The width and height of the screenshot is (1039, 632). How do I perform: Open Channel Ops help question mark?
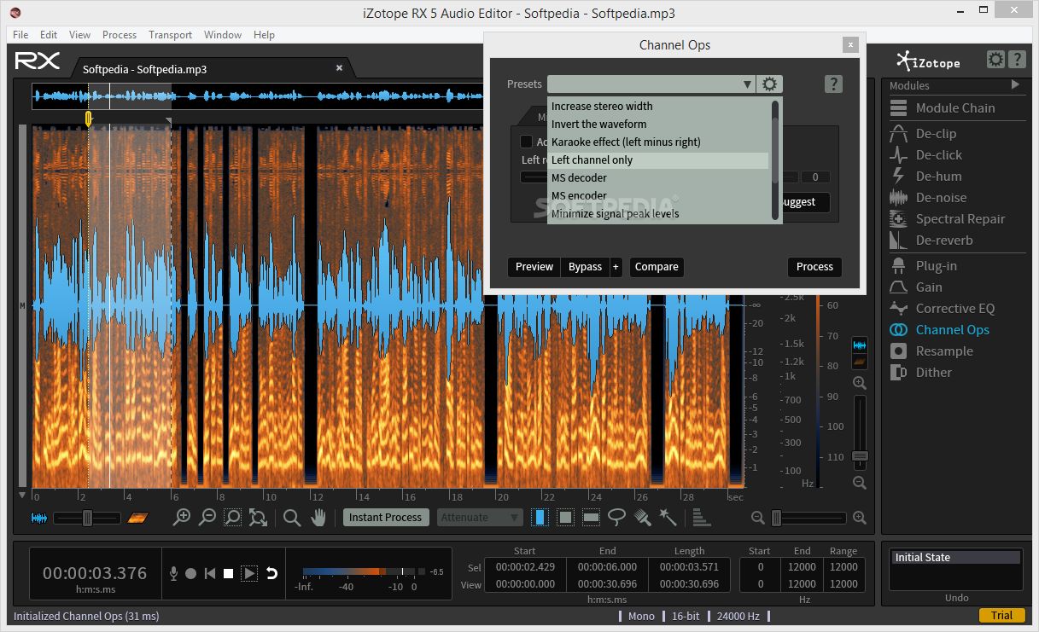[x=834, y=84]
